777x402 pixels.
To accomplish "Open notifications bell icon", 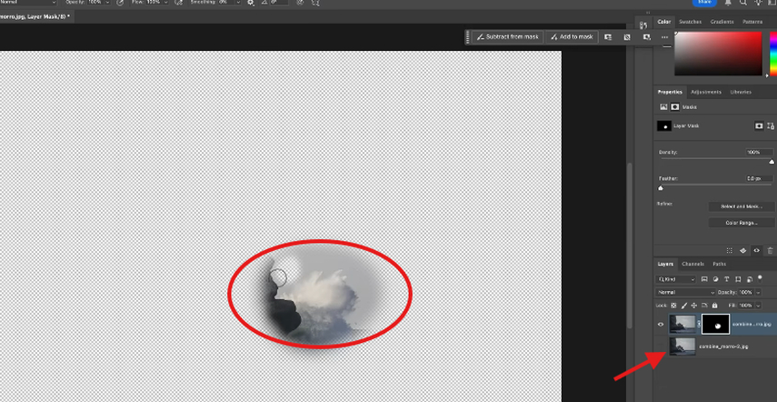I will 728,2.
